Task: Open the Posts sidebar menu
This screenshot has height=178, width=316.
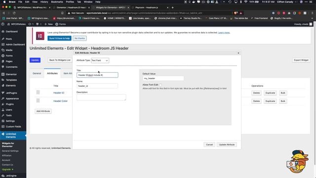Action: coord(9,39)
